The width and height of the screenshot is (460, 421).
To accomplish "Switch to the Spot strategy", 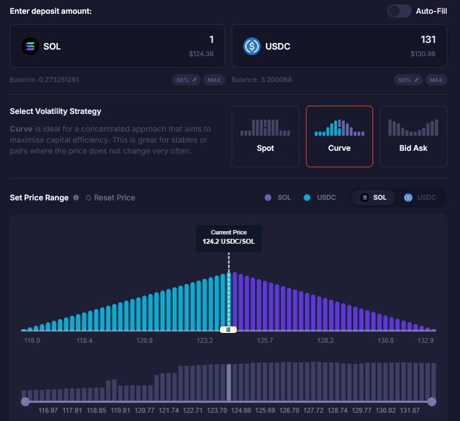I will [265, 136].
